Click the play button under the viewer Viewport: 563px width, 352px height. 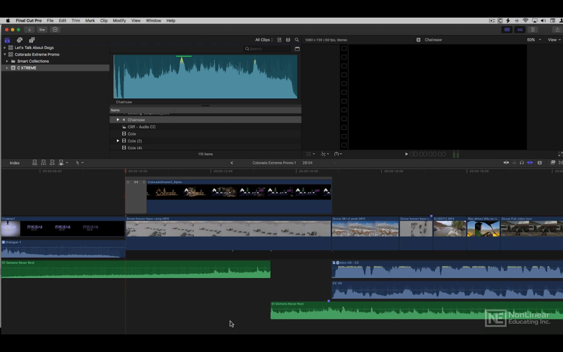(x=406, y=154)
